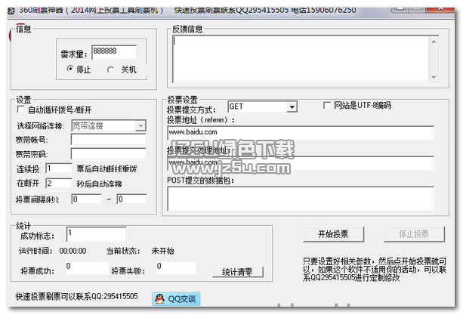Click the feedback box scroll down arrow
The image size is (463, 315).
point(434,77)
